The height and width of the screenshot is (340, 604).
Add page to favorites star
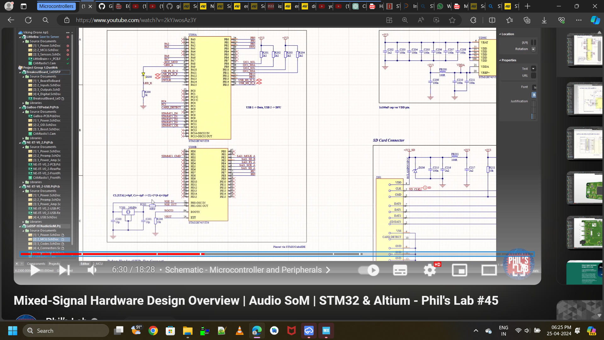coord(452,20)
